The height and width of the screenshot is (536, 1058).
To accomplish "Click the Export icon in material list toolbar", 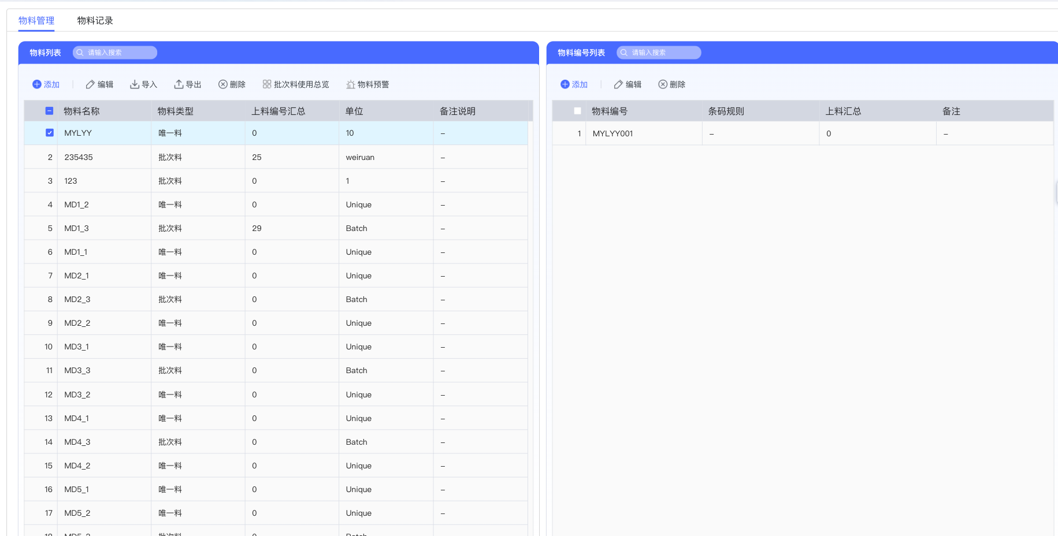I will coord(179,84).
